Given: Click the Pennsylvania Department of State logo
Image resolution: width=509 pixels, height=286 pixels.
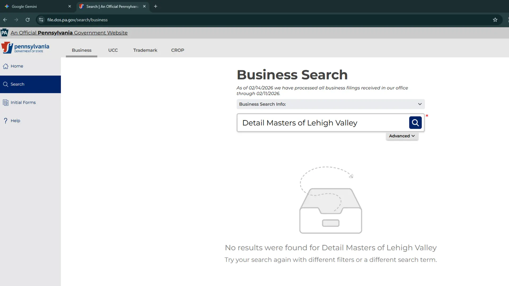Looking at the screenshot, I should 25,48.
